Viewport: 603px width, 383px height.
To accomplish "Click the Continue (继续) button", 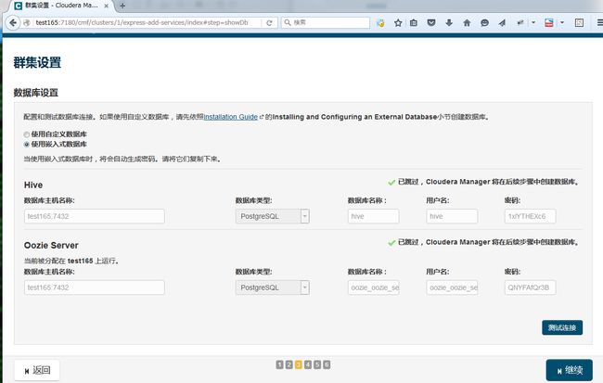I will tap(570, 371).
